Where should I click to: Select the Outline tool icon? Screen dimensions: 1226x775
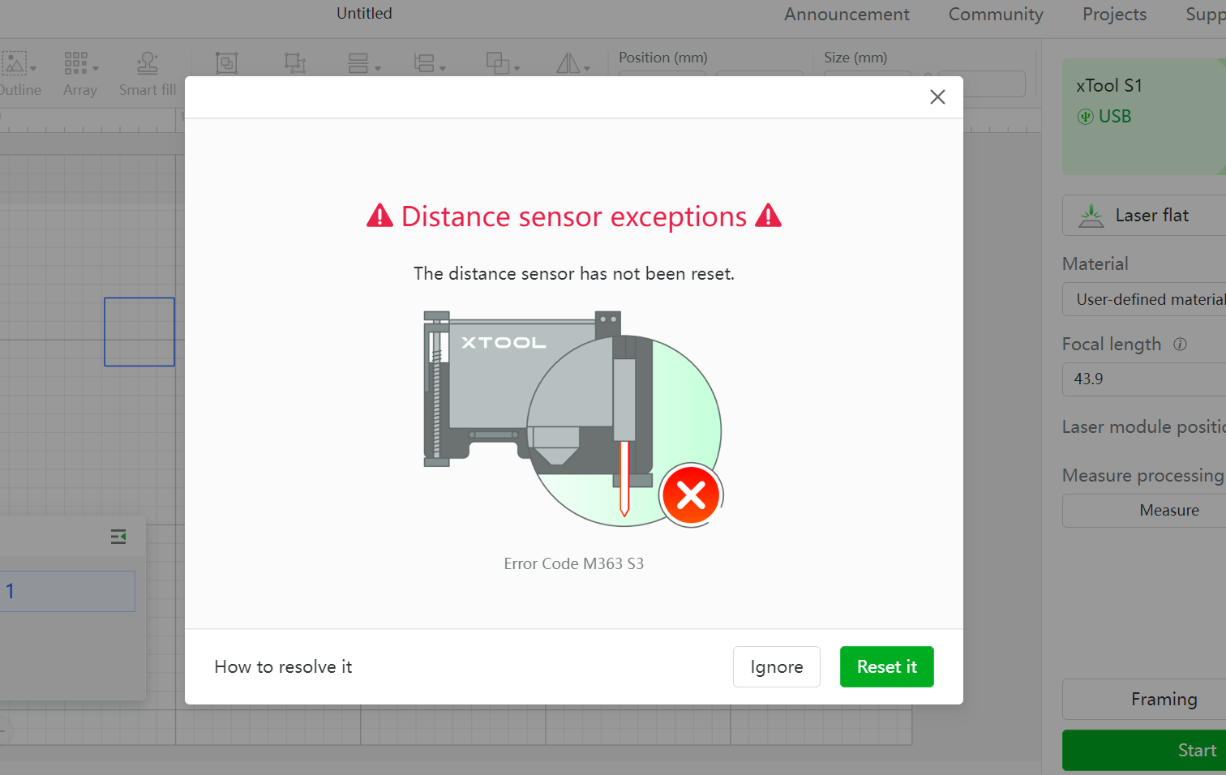click(14, 63)
